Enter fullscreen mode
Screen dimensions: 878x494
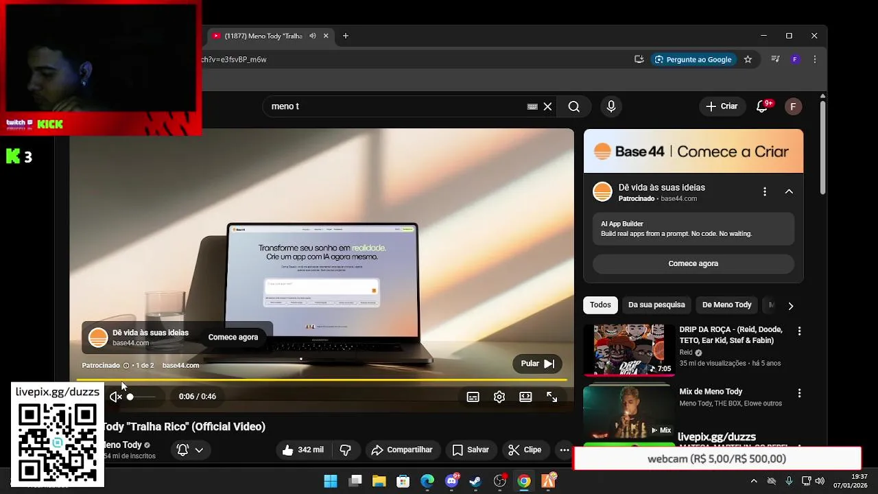click(x=551, y=397)
